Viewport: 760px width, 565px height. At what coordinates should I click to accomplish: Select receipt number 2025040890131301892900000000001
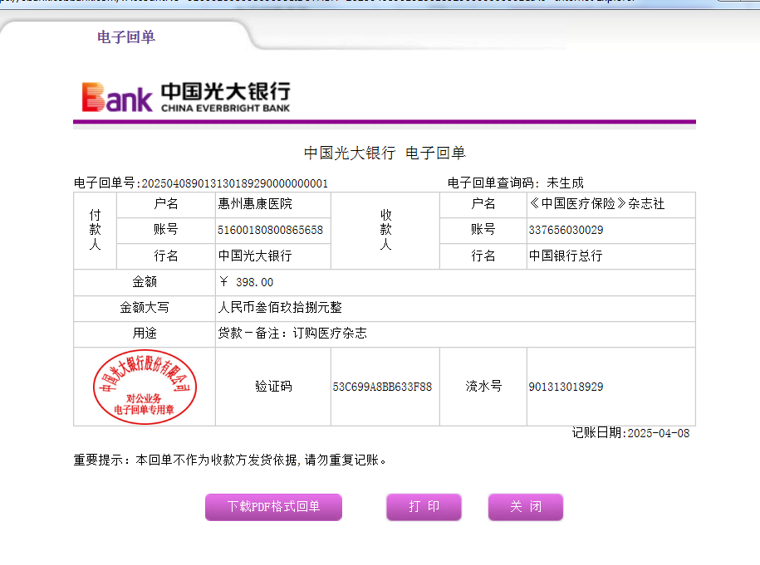tap(234, 183)
